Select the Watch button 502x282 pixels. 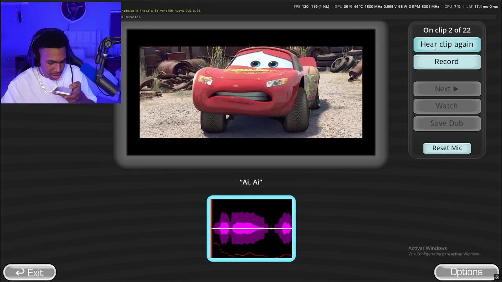(x=447, y=106)
